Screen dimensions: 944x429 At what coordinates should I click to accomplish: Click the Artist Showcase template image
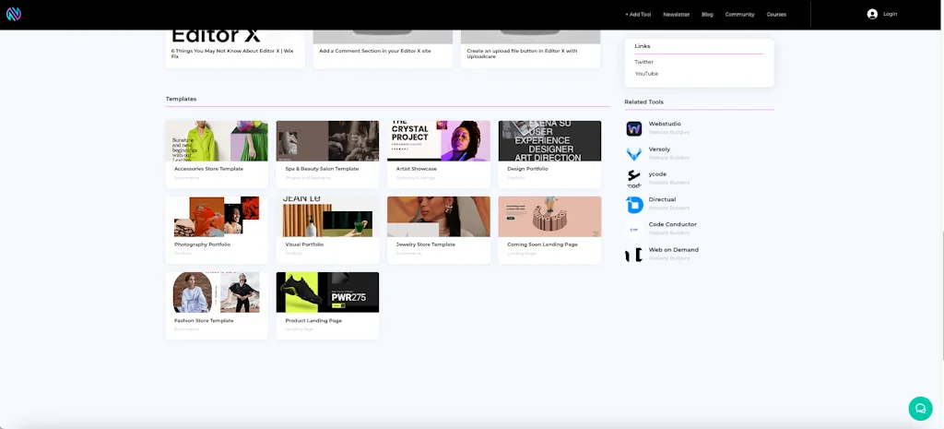pos(439,141)
